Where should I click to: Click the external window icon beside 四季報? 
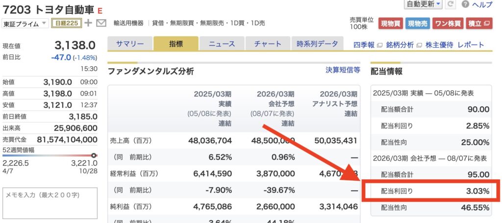[x=378, y=45]
